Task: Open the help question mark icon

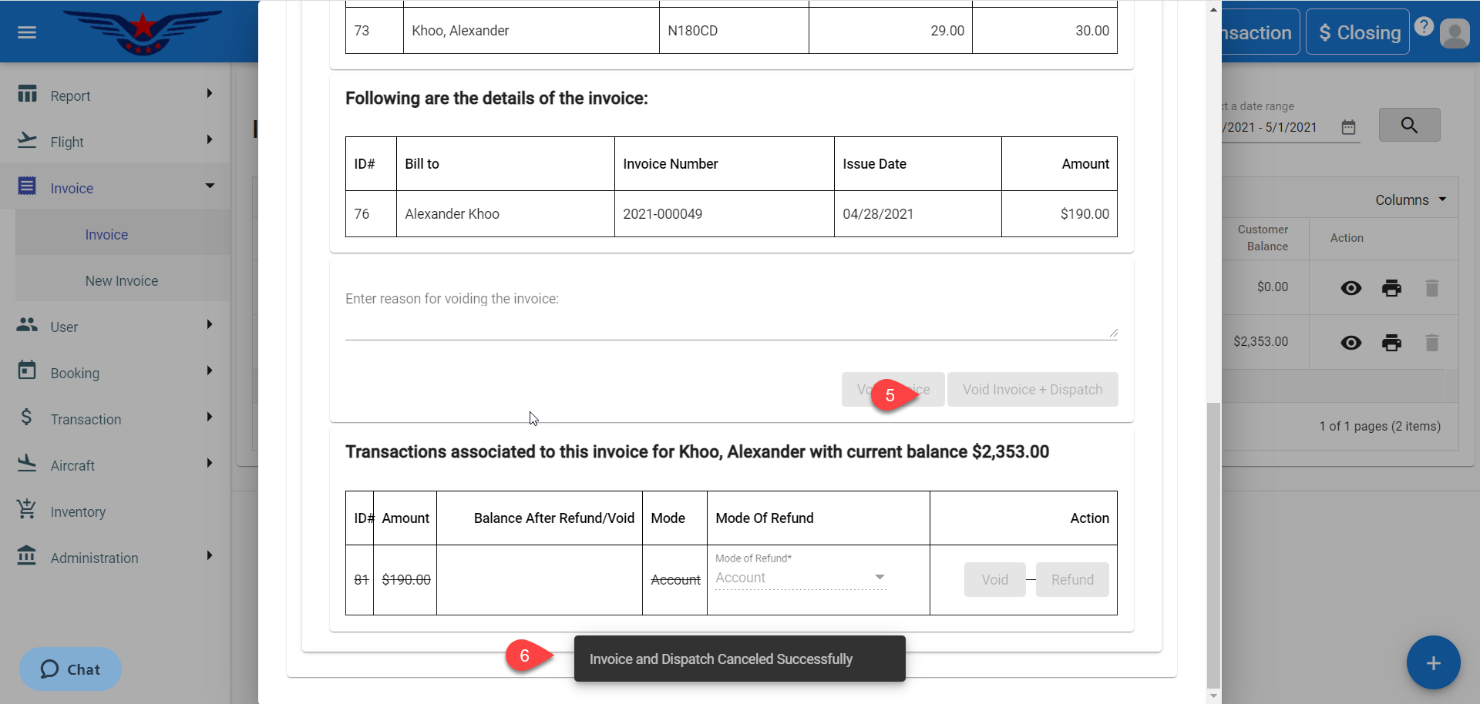Action: coord(1424,27)
